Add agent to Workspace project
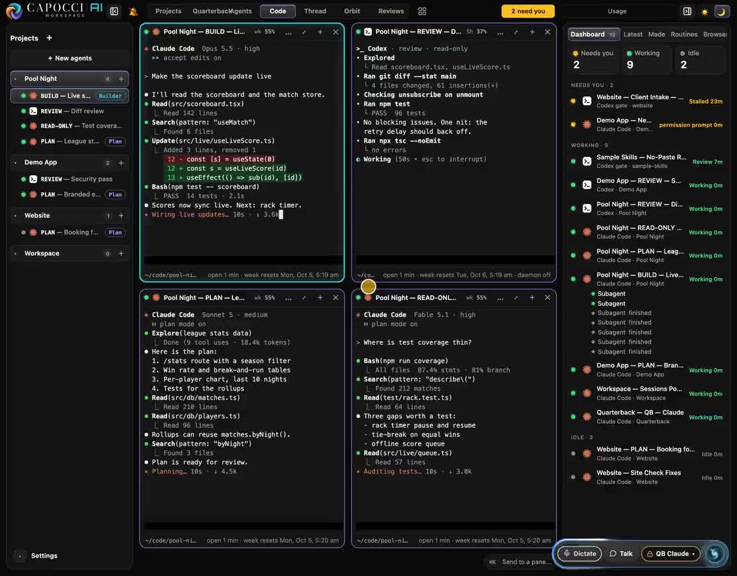 tap(121, 253)
